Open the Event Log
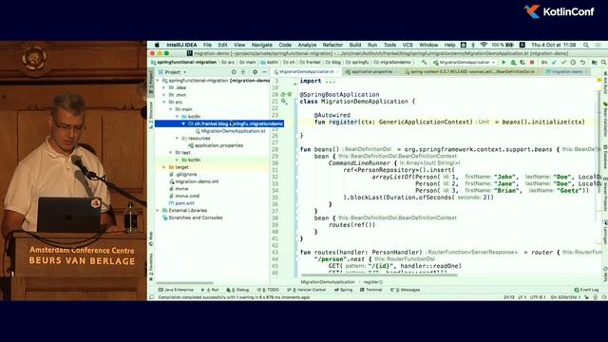This screenshot has height=342, width=608. (586, 290)
